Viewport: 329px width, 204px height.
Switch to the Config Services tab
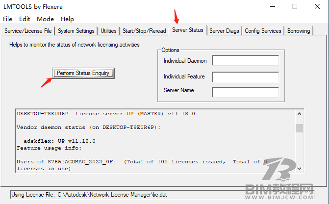tap(263, 31)
